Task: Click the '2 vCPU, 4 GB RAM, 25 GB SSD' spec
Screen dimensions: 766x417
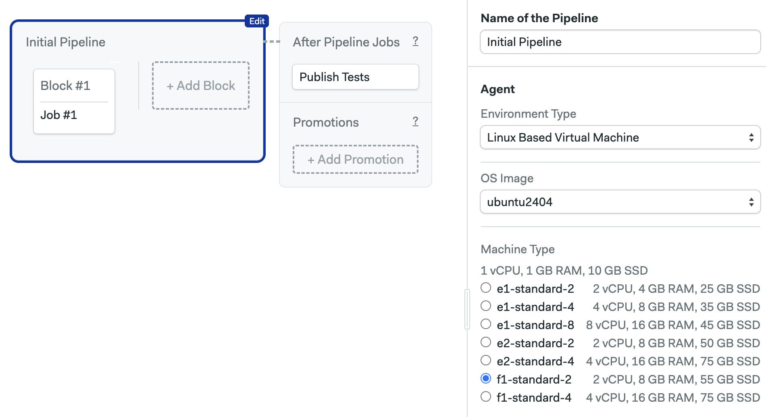Action: [676, 289]
